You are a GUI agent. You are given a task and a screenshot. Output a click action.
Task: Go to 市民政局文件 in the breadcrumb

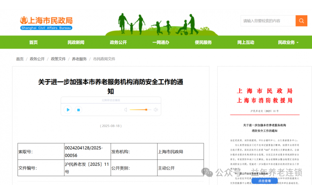[x=104, y=59]
